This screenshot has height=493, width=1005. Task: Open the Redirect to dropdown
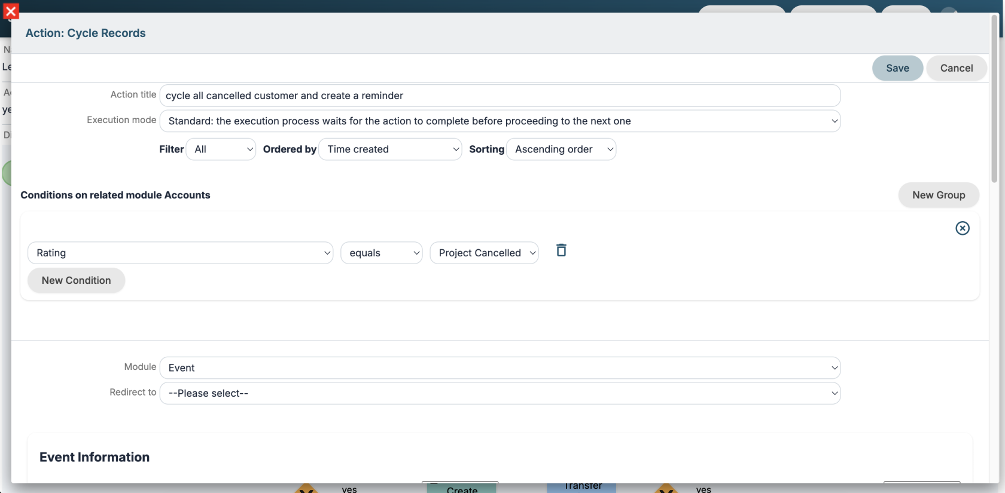500,393
